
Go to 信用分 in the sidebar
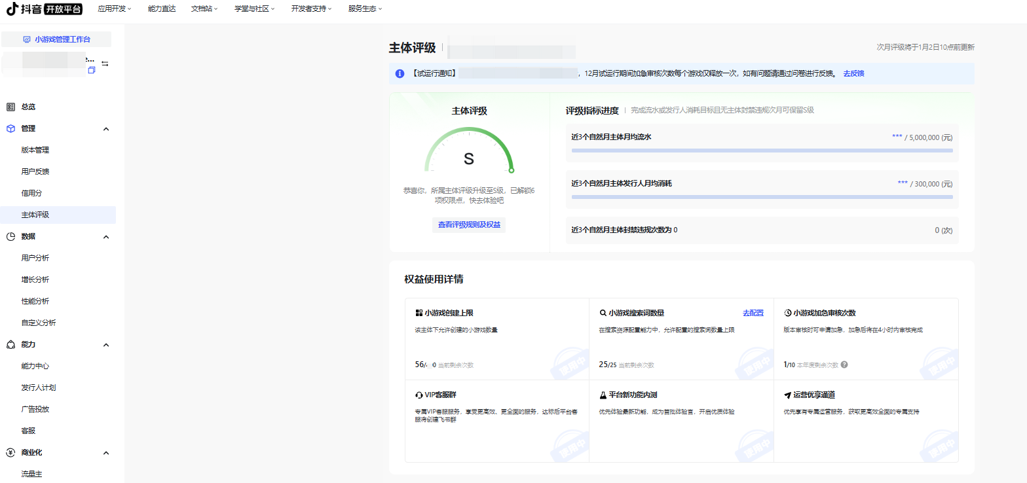(x=31, y=193)
